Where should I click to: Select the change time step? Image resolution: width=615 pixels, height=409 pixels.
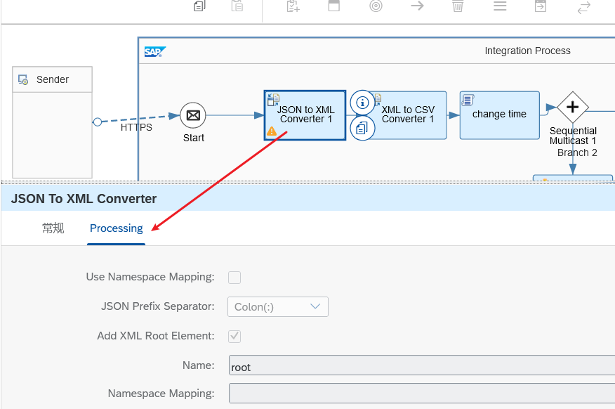(499, 115)
